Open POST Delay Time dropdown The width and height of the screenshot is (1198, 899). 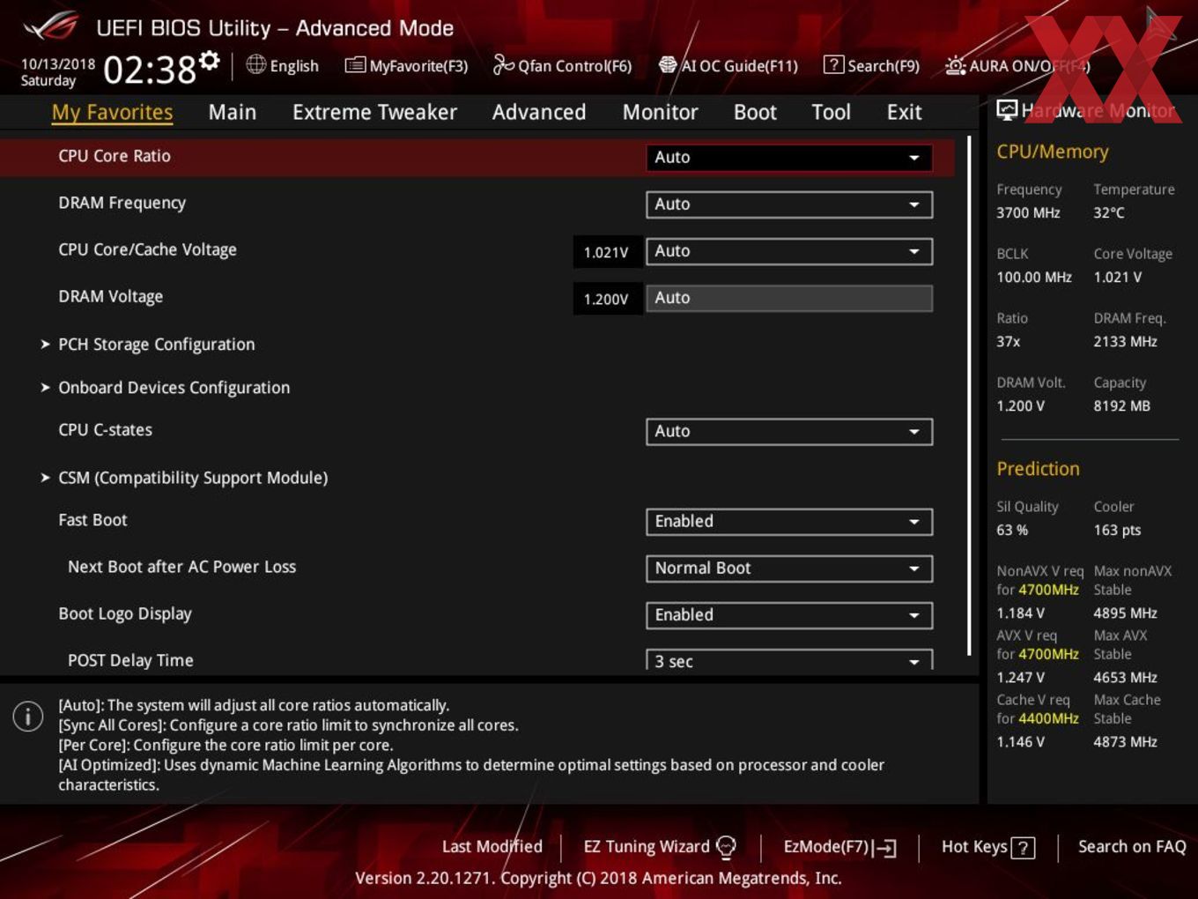(x=789, y=660)
